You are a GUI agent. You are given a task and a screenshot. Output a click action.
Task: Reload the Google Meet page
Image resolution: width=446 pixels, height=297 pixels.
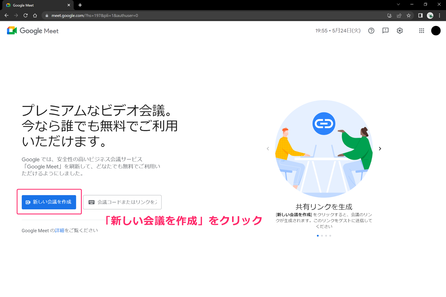tap(25, 16)
